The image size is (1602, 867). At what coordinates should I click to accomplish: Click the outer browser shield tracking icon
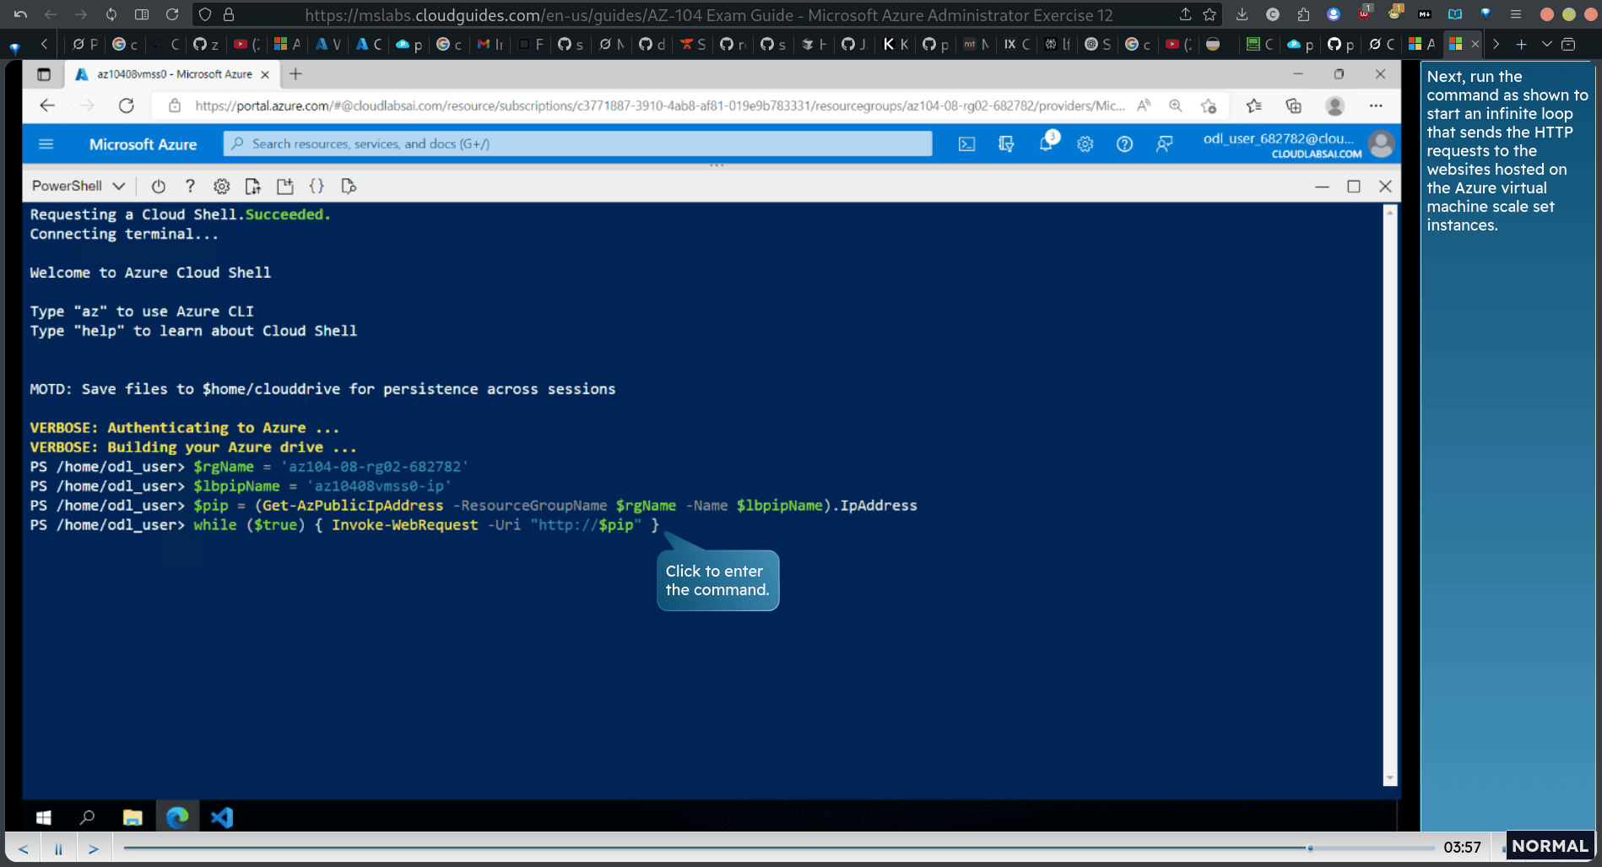[x=204, y=14]
